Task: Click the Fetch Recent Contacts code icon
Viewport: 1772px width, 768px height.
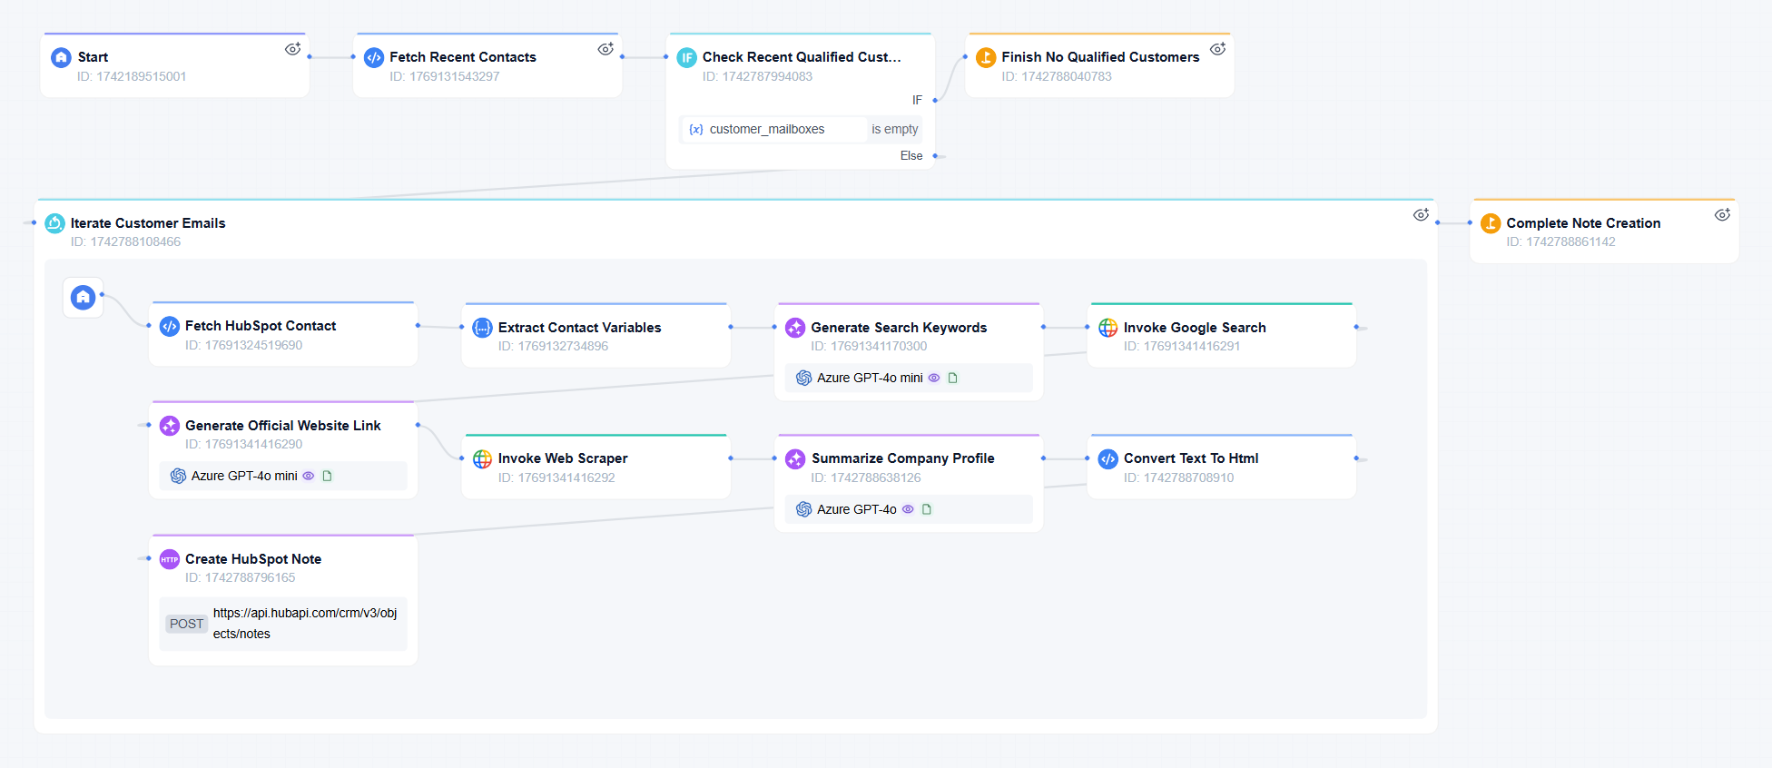Action: point(373,57)
